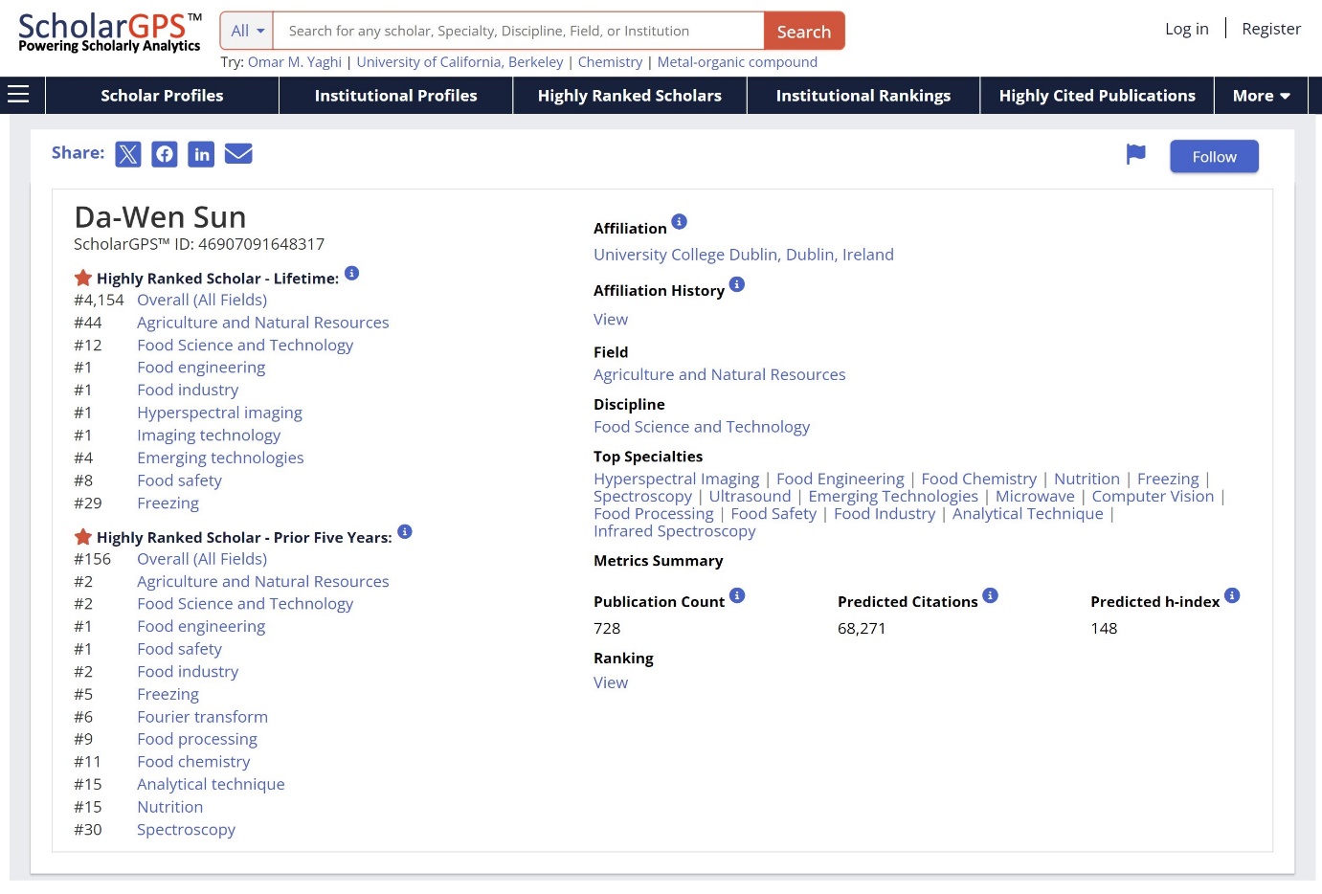Open the Highly Ranked Scholar Lifetime info tooltip
Screen dimensions: 1322x894
click(x=351, y=272)
